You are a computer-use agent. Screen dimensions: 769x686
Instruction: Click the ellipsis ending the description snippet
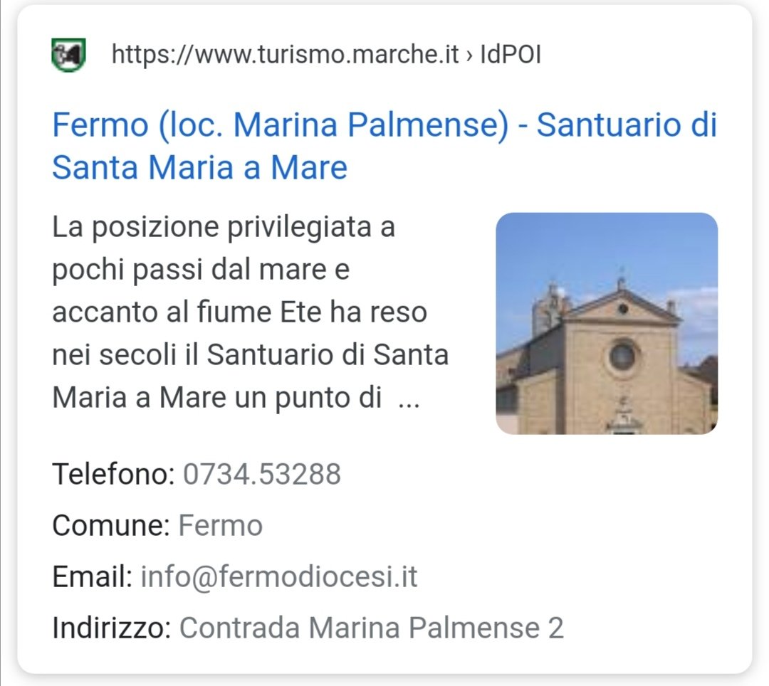pyautogui.click(x=409, y=399)
